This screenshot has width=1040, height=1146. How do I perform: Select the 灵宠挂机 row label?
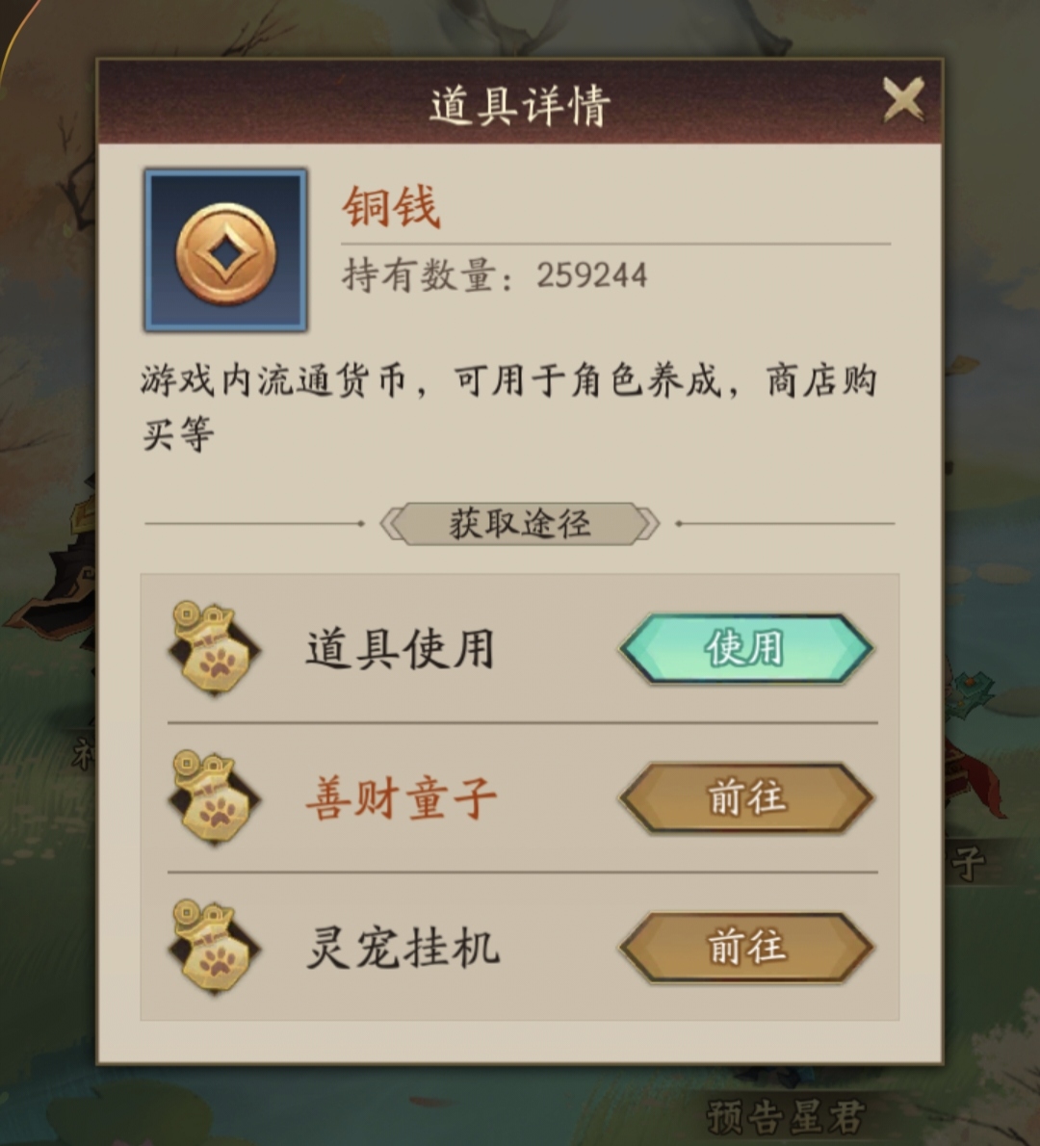click(x=402, y=948)
